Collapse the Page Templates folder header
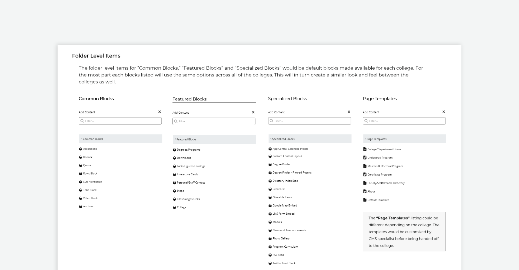519x270 pixels. (366, 139)
